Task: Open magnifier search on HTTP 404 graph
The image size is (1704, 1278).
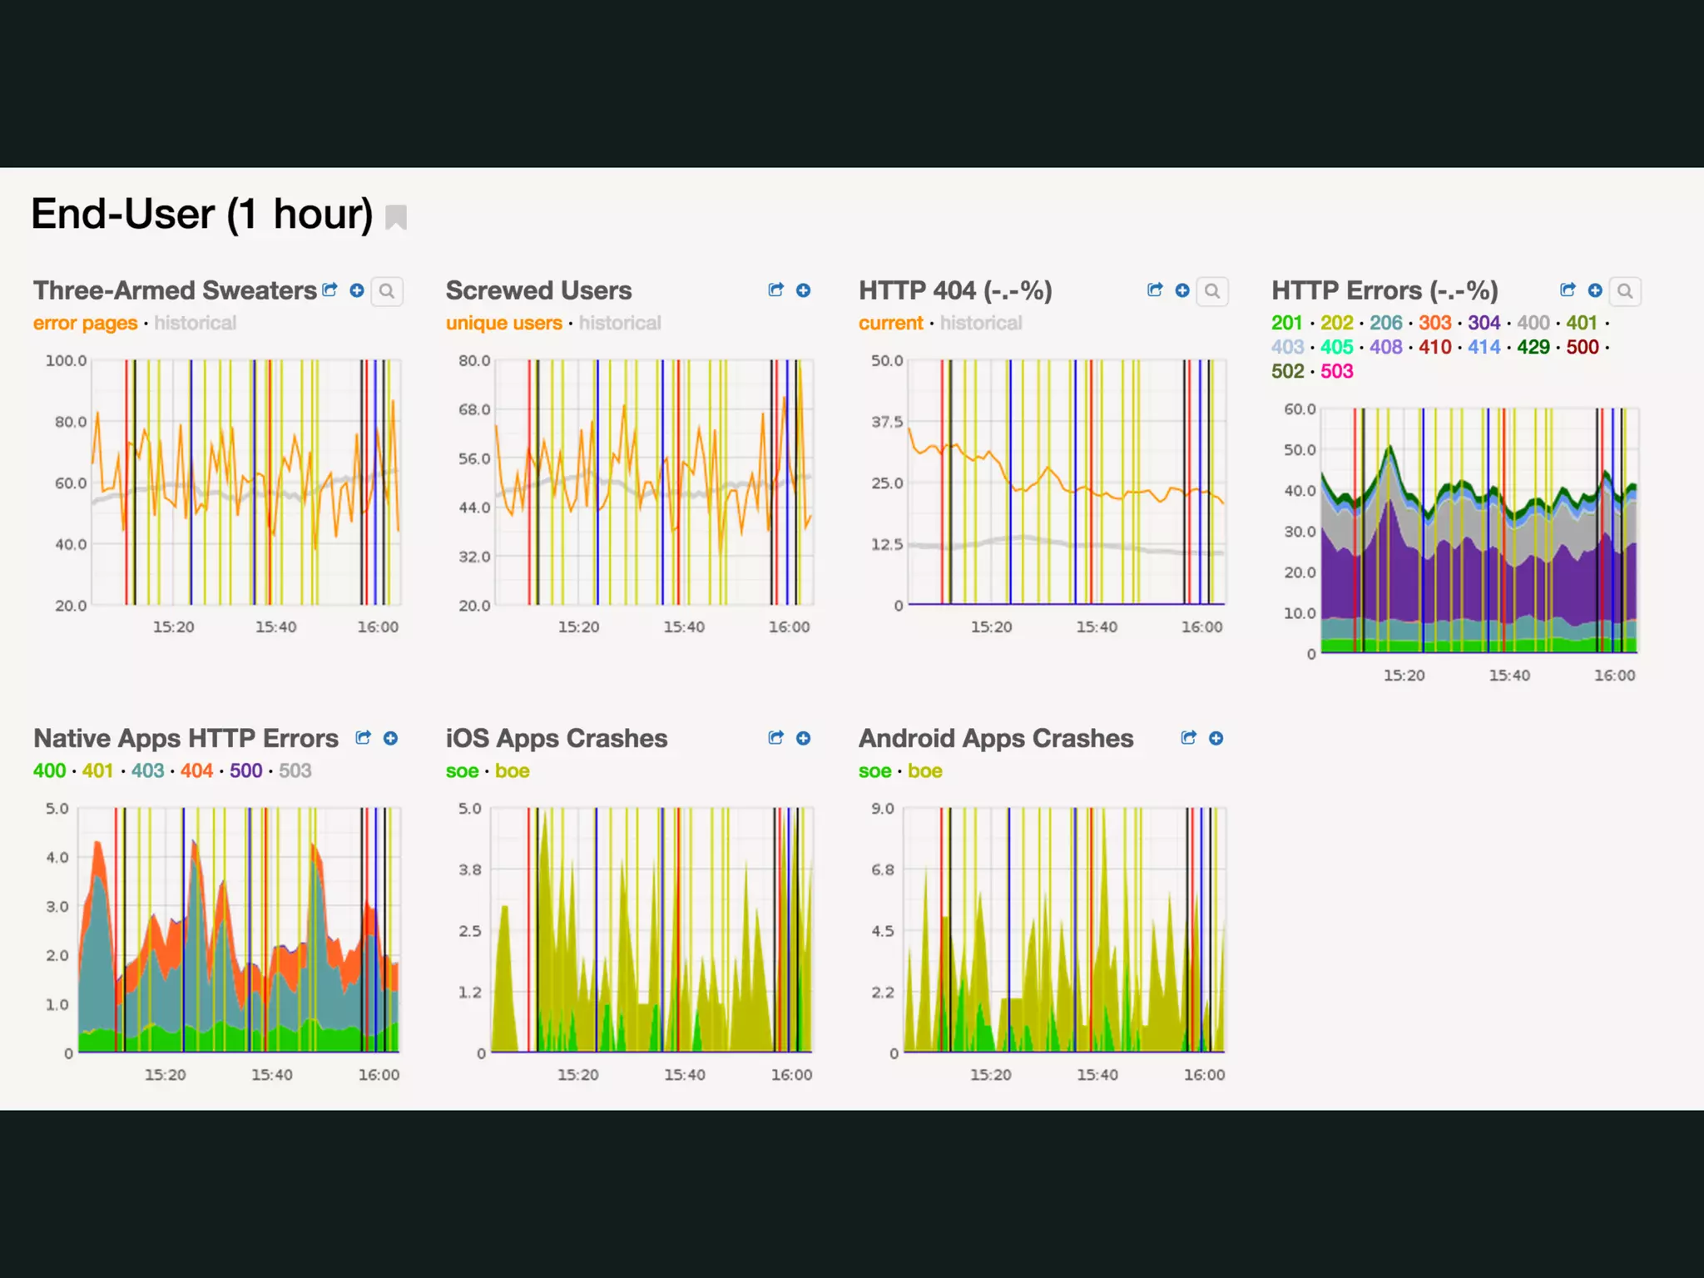Action: coord(1212,291)
